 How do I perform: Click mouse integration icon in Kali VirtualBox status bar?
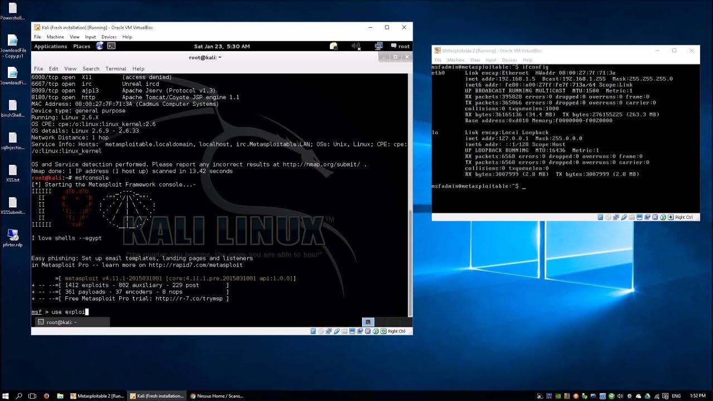(375, 331)
